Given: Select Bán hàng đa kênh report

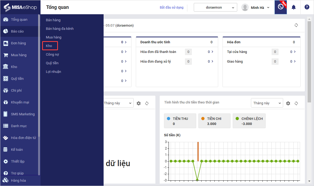Looking at the screenshot, I should 60,29.
